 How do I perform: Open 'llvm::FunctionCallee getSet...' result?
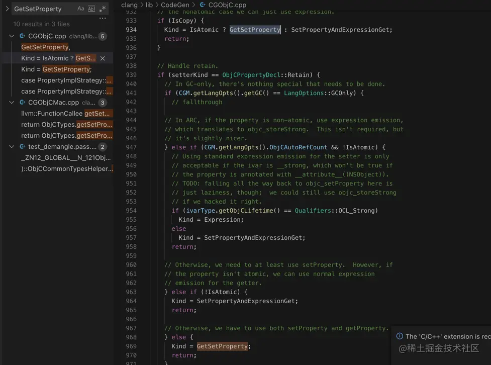click(x=58, y=114)
